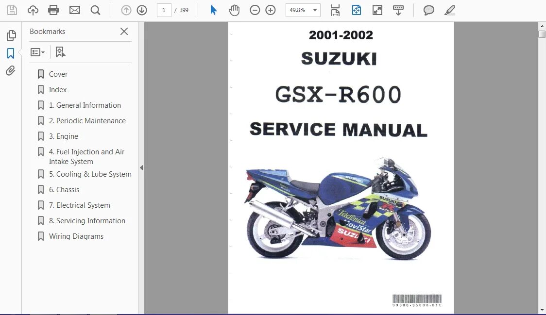Zoom out with the minus button
This screenshot has width=546, height=315.
pyautogui.click(x=255, y=10)
